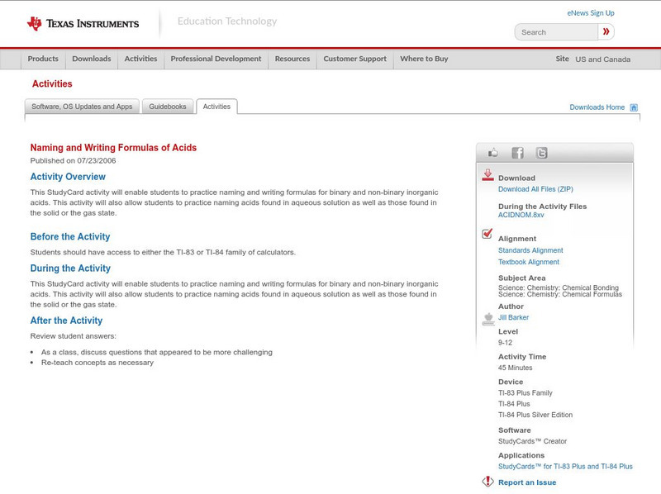
Task: Submit search with the red arrows button
Action: coord(606,31)
